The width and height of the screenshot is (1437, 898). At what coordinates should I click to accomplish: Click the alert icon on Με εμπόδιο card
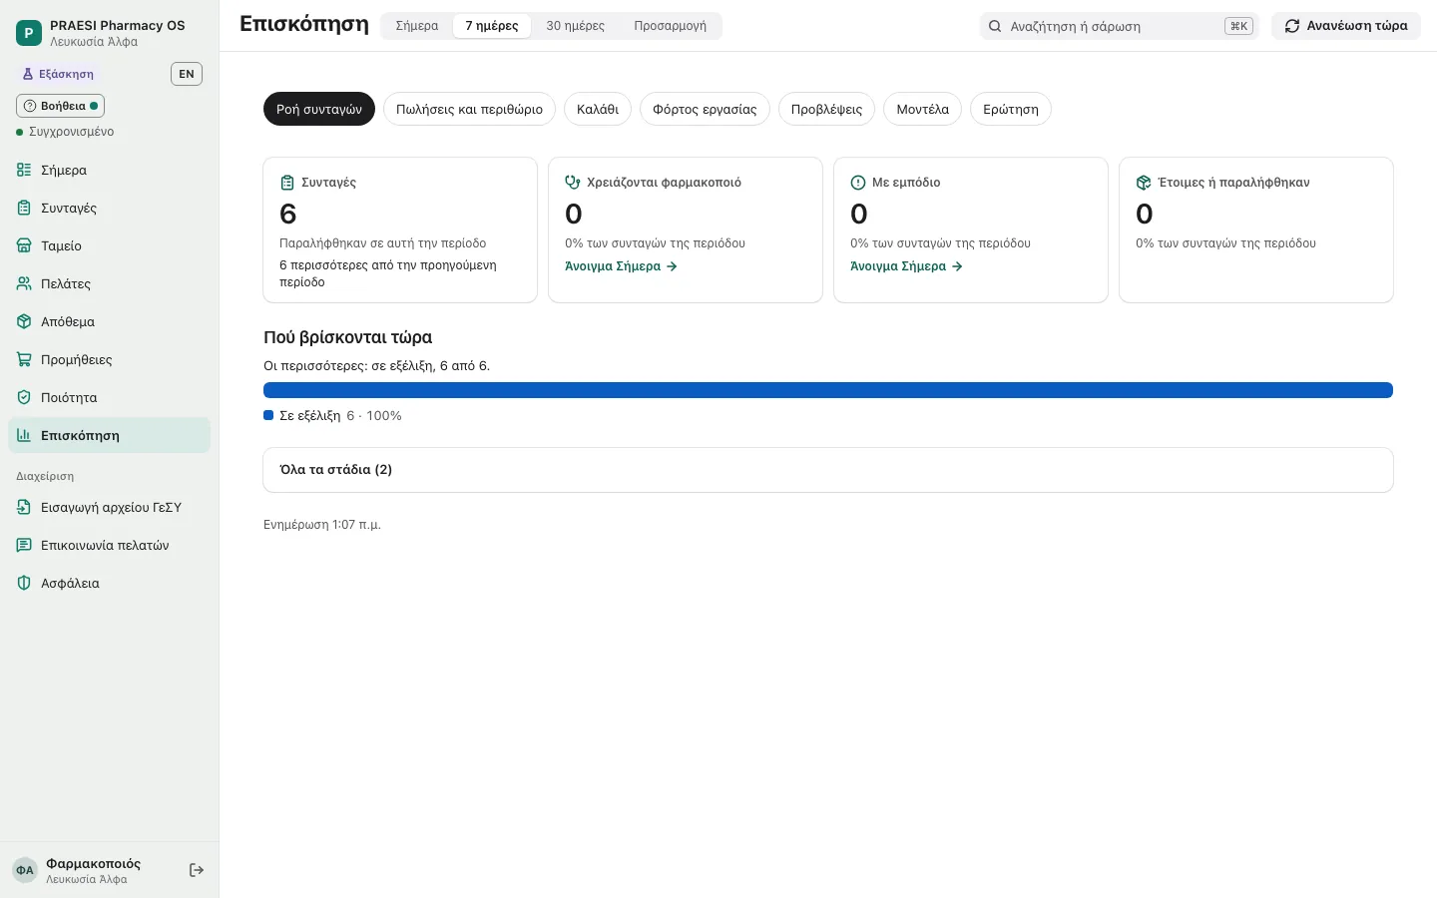click(858, 183)
